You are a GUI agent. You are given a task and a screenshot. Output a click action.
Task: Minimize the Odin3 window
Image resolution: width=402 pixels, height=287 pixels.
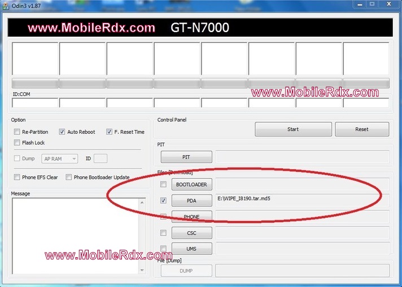(x=360, y=5)
